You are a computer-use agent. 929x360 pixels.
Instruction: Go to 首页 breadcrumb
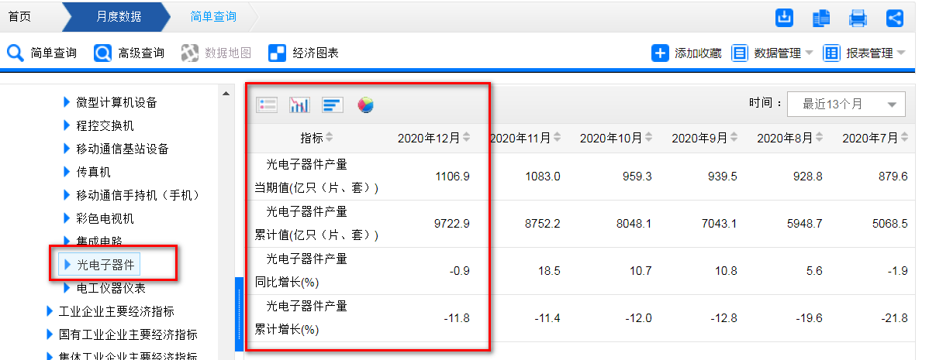19,16
